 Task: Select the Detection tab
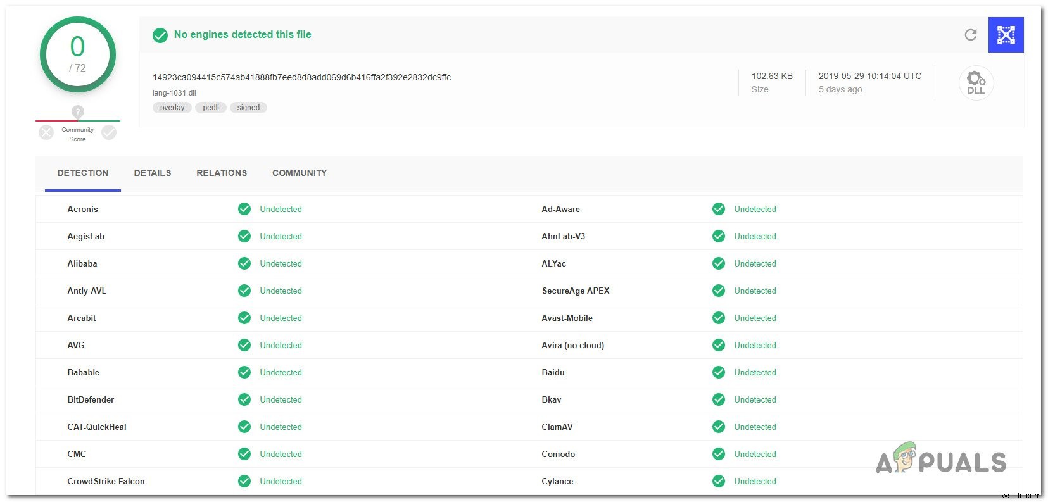click(83, 173)
